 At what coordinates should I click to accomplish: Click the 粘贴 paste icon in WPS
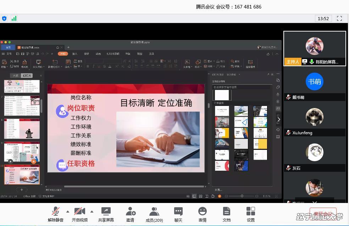pyautogui.click(x=4, y=63)
